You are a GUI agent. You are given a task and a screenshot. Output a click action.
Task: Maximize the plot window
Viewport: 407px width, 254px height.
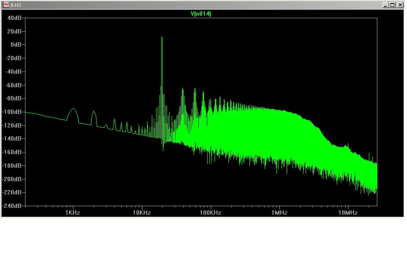click(x=392, y=5)
